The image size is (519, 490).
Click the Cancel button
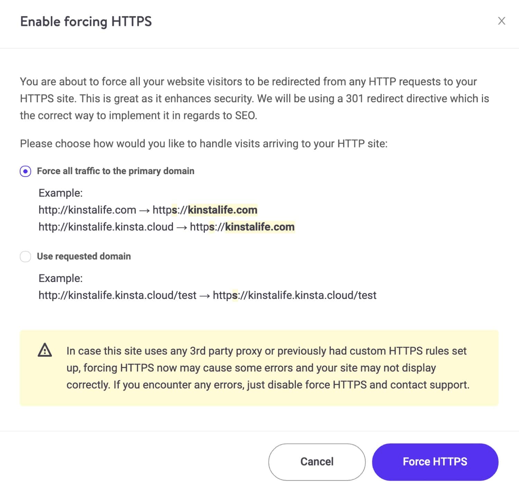pos(317,462)
